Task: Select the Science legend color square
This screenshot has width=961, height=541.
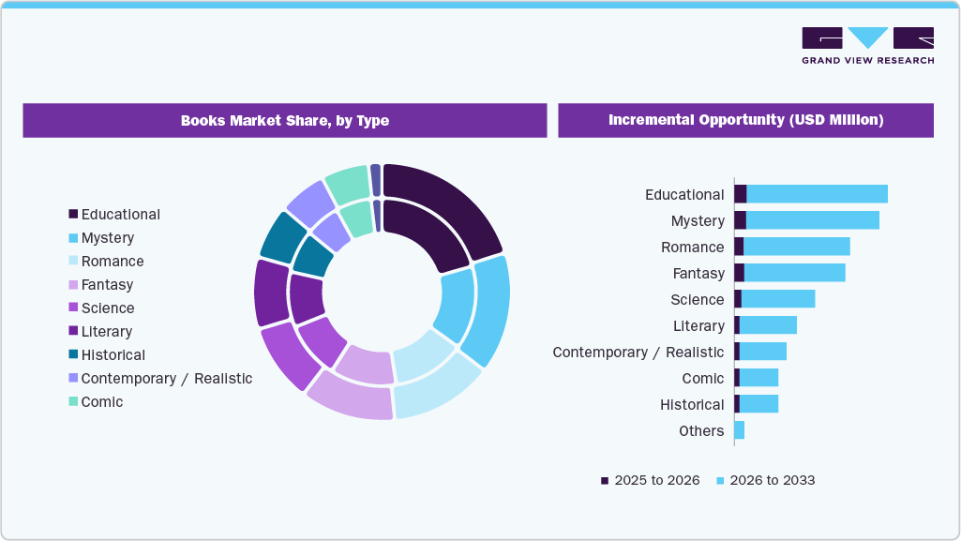Action: point(72,308)
